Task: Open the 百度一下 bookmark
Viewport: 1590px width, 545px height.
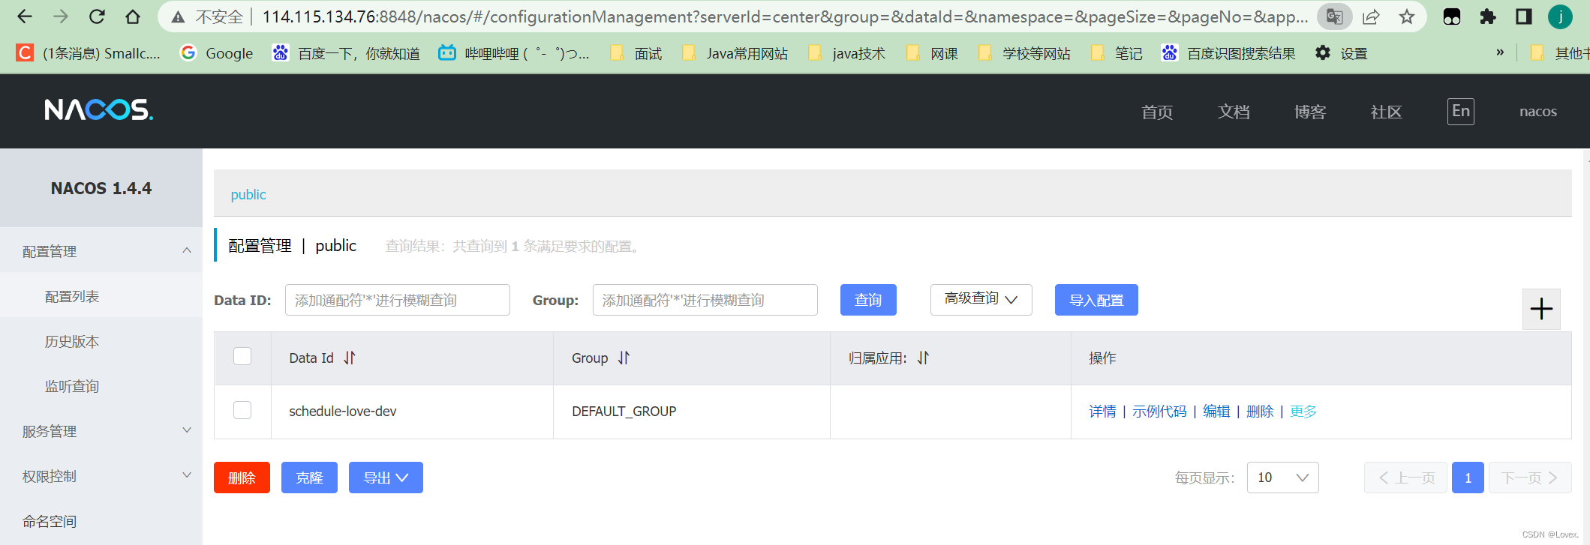Action: (x=346, y=53)
